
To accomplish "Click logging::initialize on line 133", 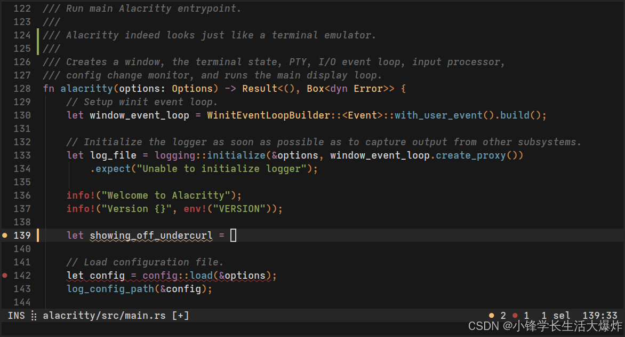I will pos(210,155).
